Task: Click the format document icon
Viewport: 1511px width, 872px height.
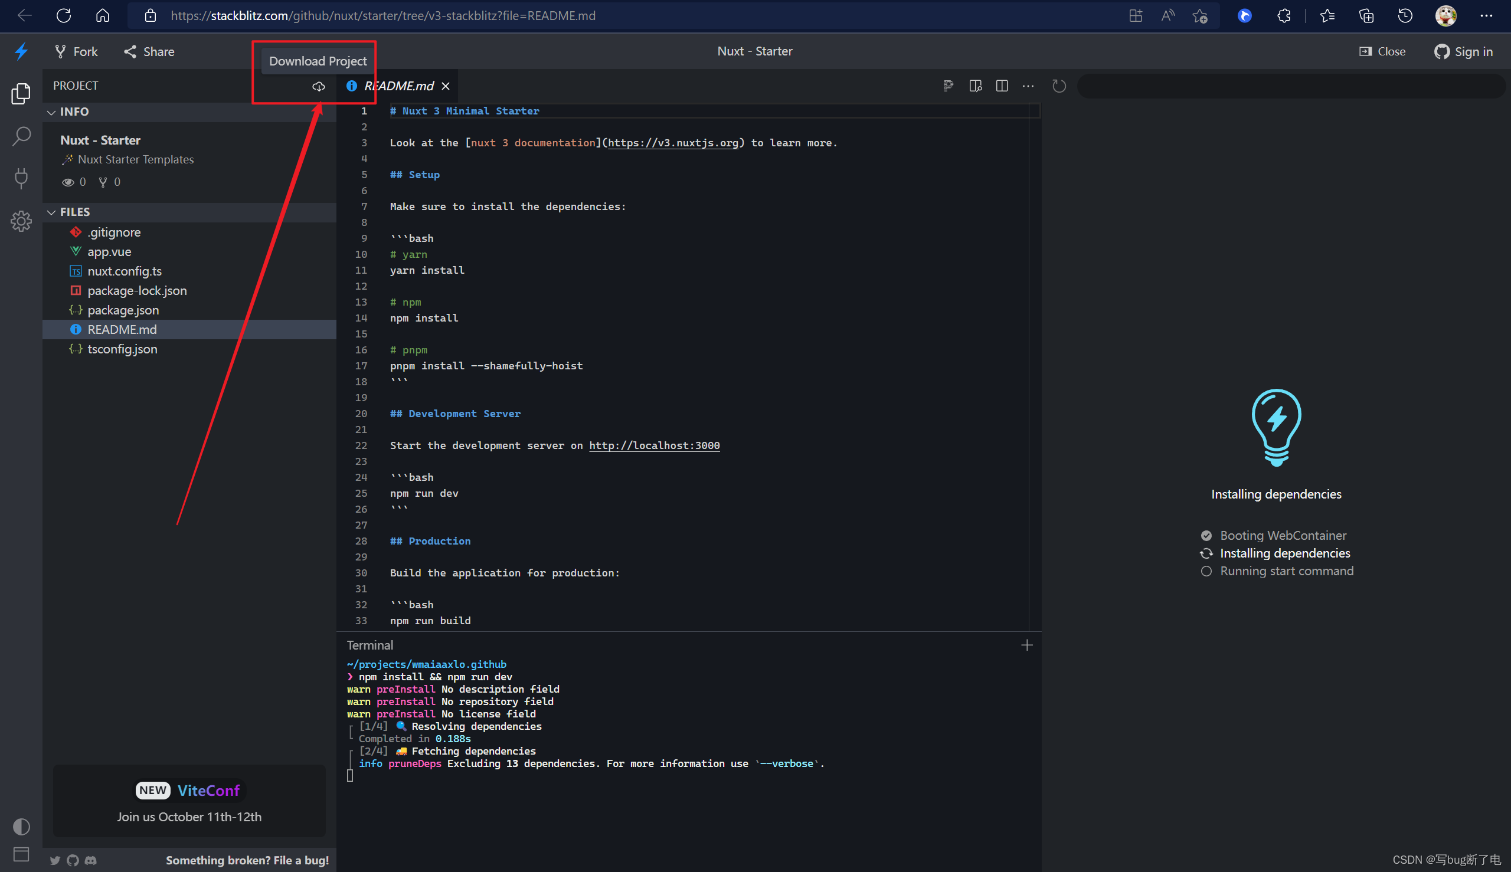Action: click(x=949, y=86)
